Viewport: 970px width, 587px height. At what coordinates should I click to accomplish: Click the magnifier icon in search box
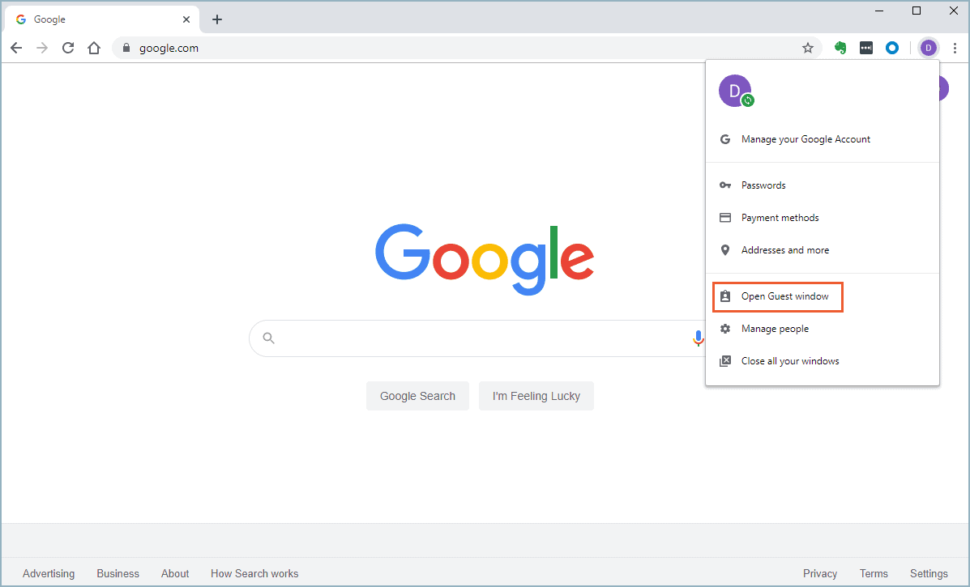[x=268, y=338]
